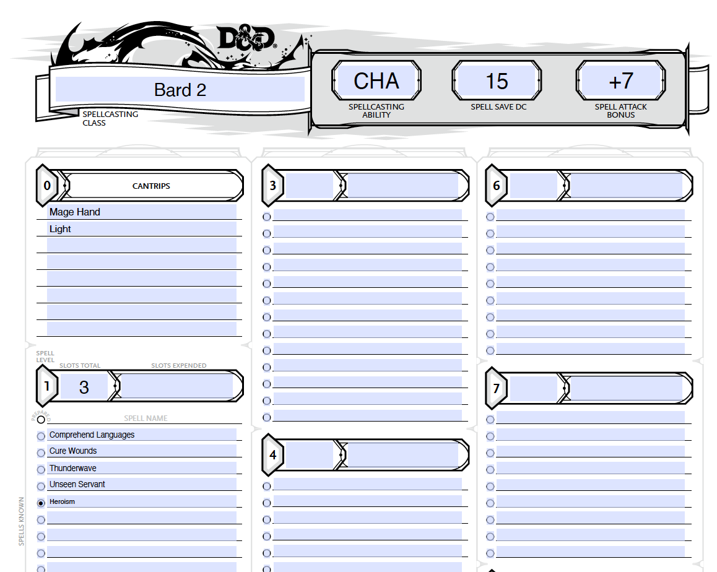Click the SLOTS TOTAL label
This screenshot has width=717, height=572.
[80, 365]
